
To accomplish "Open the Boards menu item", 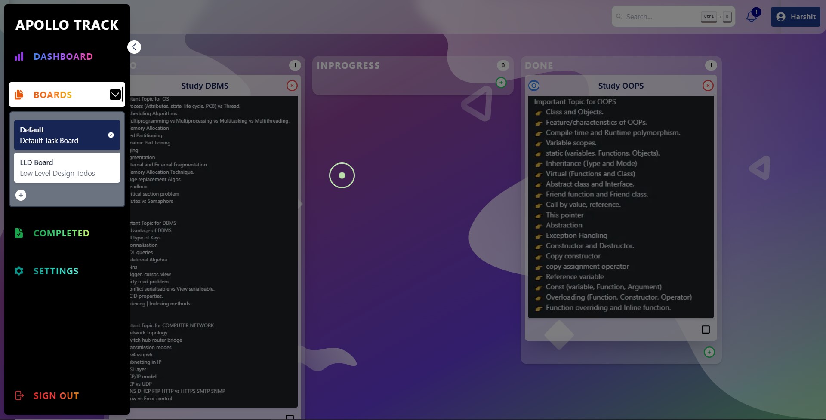I will 67,95.
